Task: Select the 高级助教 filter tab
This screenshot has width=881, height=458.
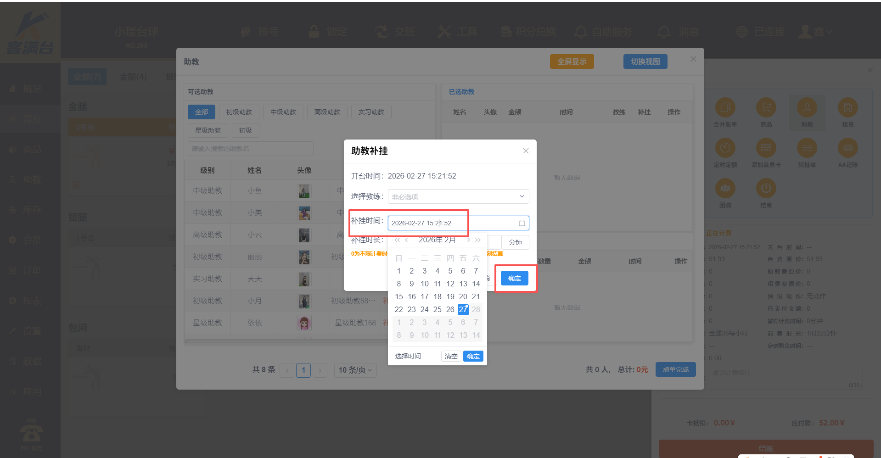Action: click(327, 112)
